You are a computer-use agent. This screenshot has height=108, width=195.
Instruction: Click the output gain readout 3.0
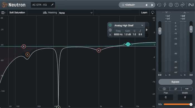(x=191, y=75)
